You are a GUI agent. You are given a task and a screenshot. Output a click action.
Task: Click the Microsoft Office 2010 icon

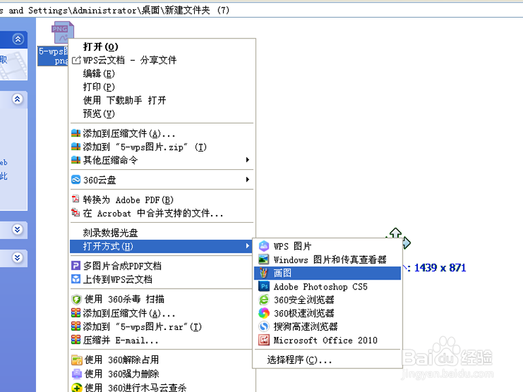click(x=263, y=340)
